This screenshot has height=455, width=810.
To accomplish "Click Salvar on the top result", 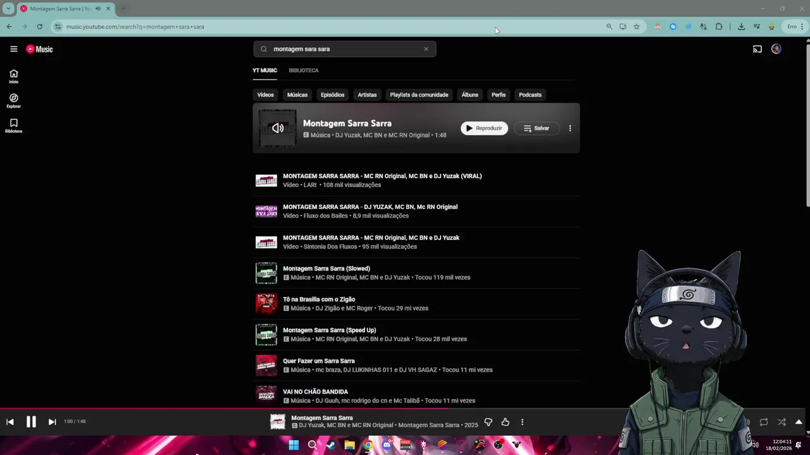I will click(536, 128).
